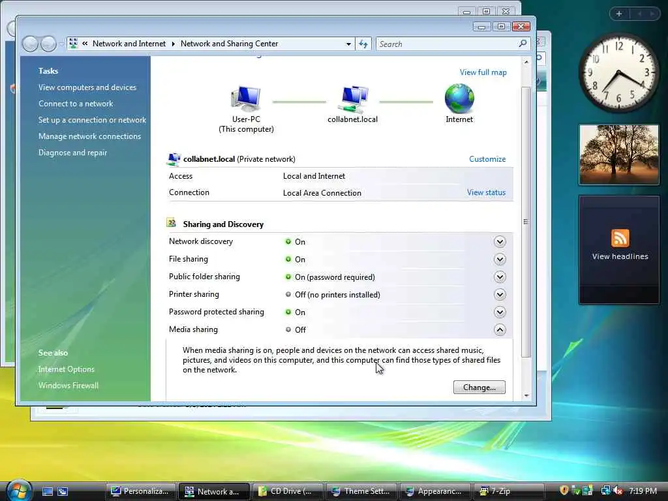This screenshot has width=668, height=501.
Task: Switch to CD Drive taskbar button
Action: [287, 491]
